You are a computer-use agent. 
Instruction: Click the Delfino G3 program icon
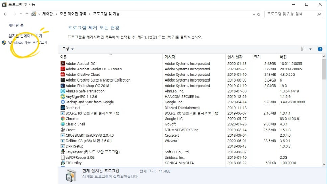tap(63, 141)
